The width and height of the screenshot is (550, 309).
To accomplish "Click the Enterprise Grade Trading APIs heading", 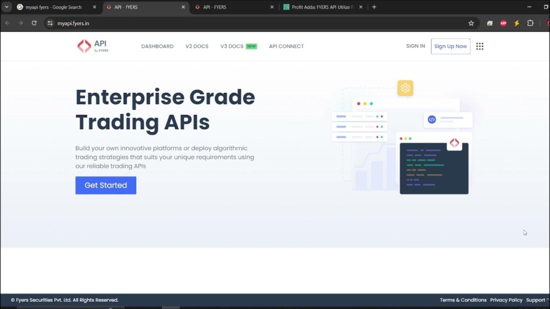I will click(165, 109).
